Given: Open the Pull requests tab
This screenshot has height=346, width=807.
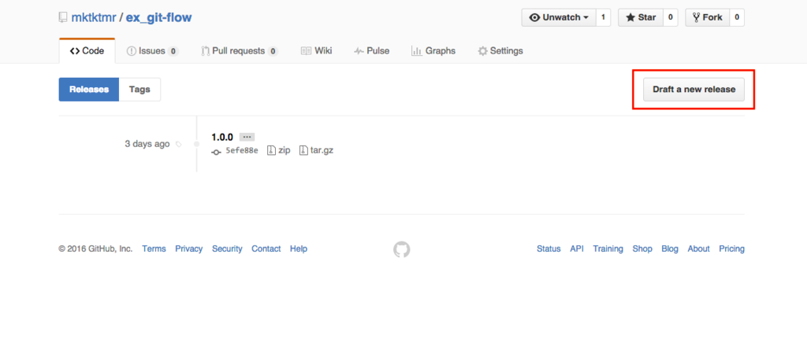Looking at the screenshot, I should 240,51.
